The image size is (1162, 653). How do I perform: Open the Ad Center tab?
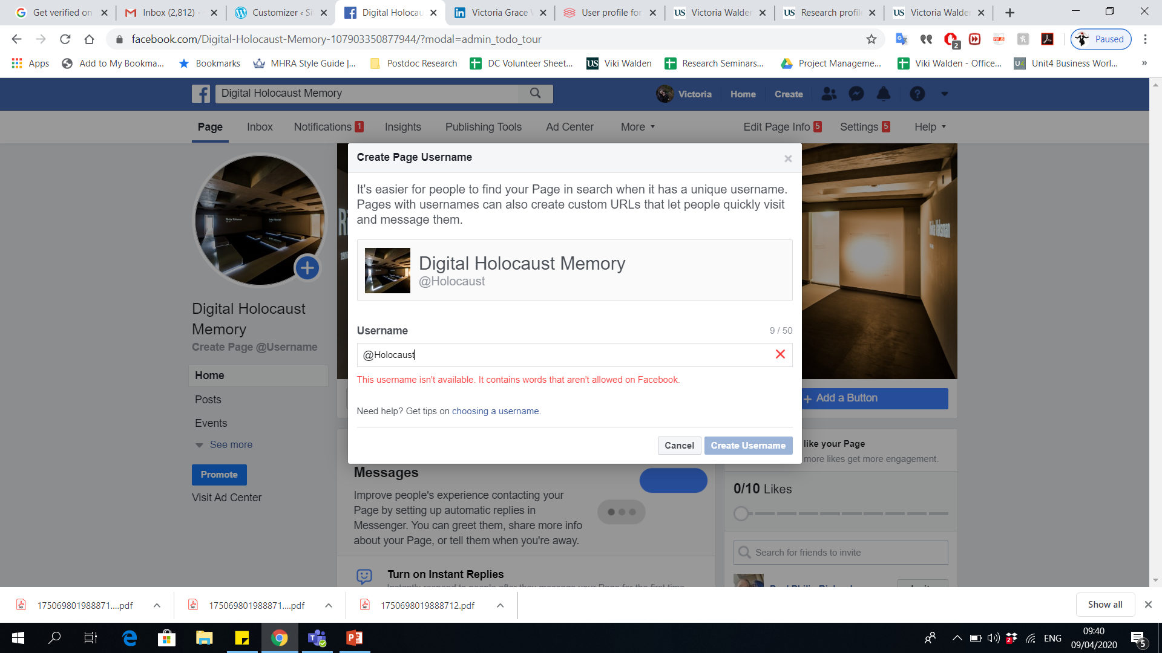570,127
